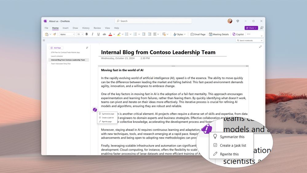
Task: Expand the page to full view
Action: click(260, 47)
